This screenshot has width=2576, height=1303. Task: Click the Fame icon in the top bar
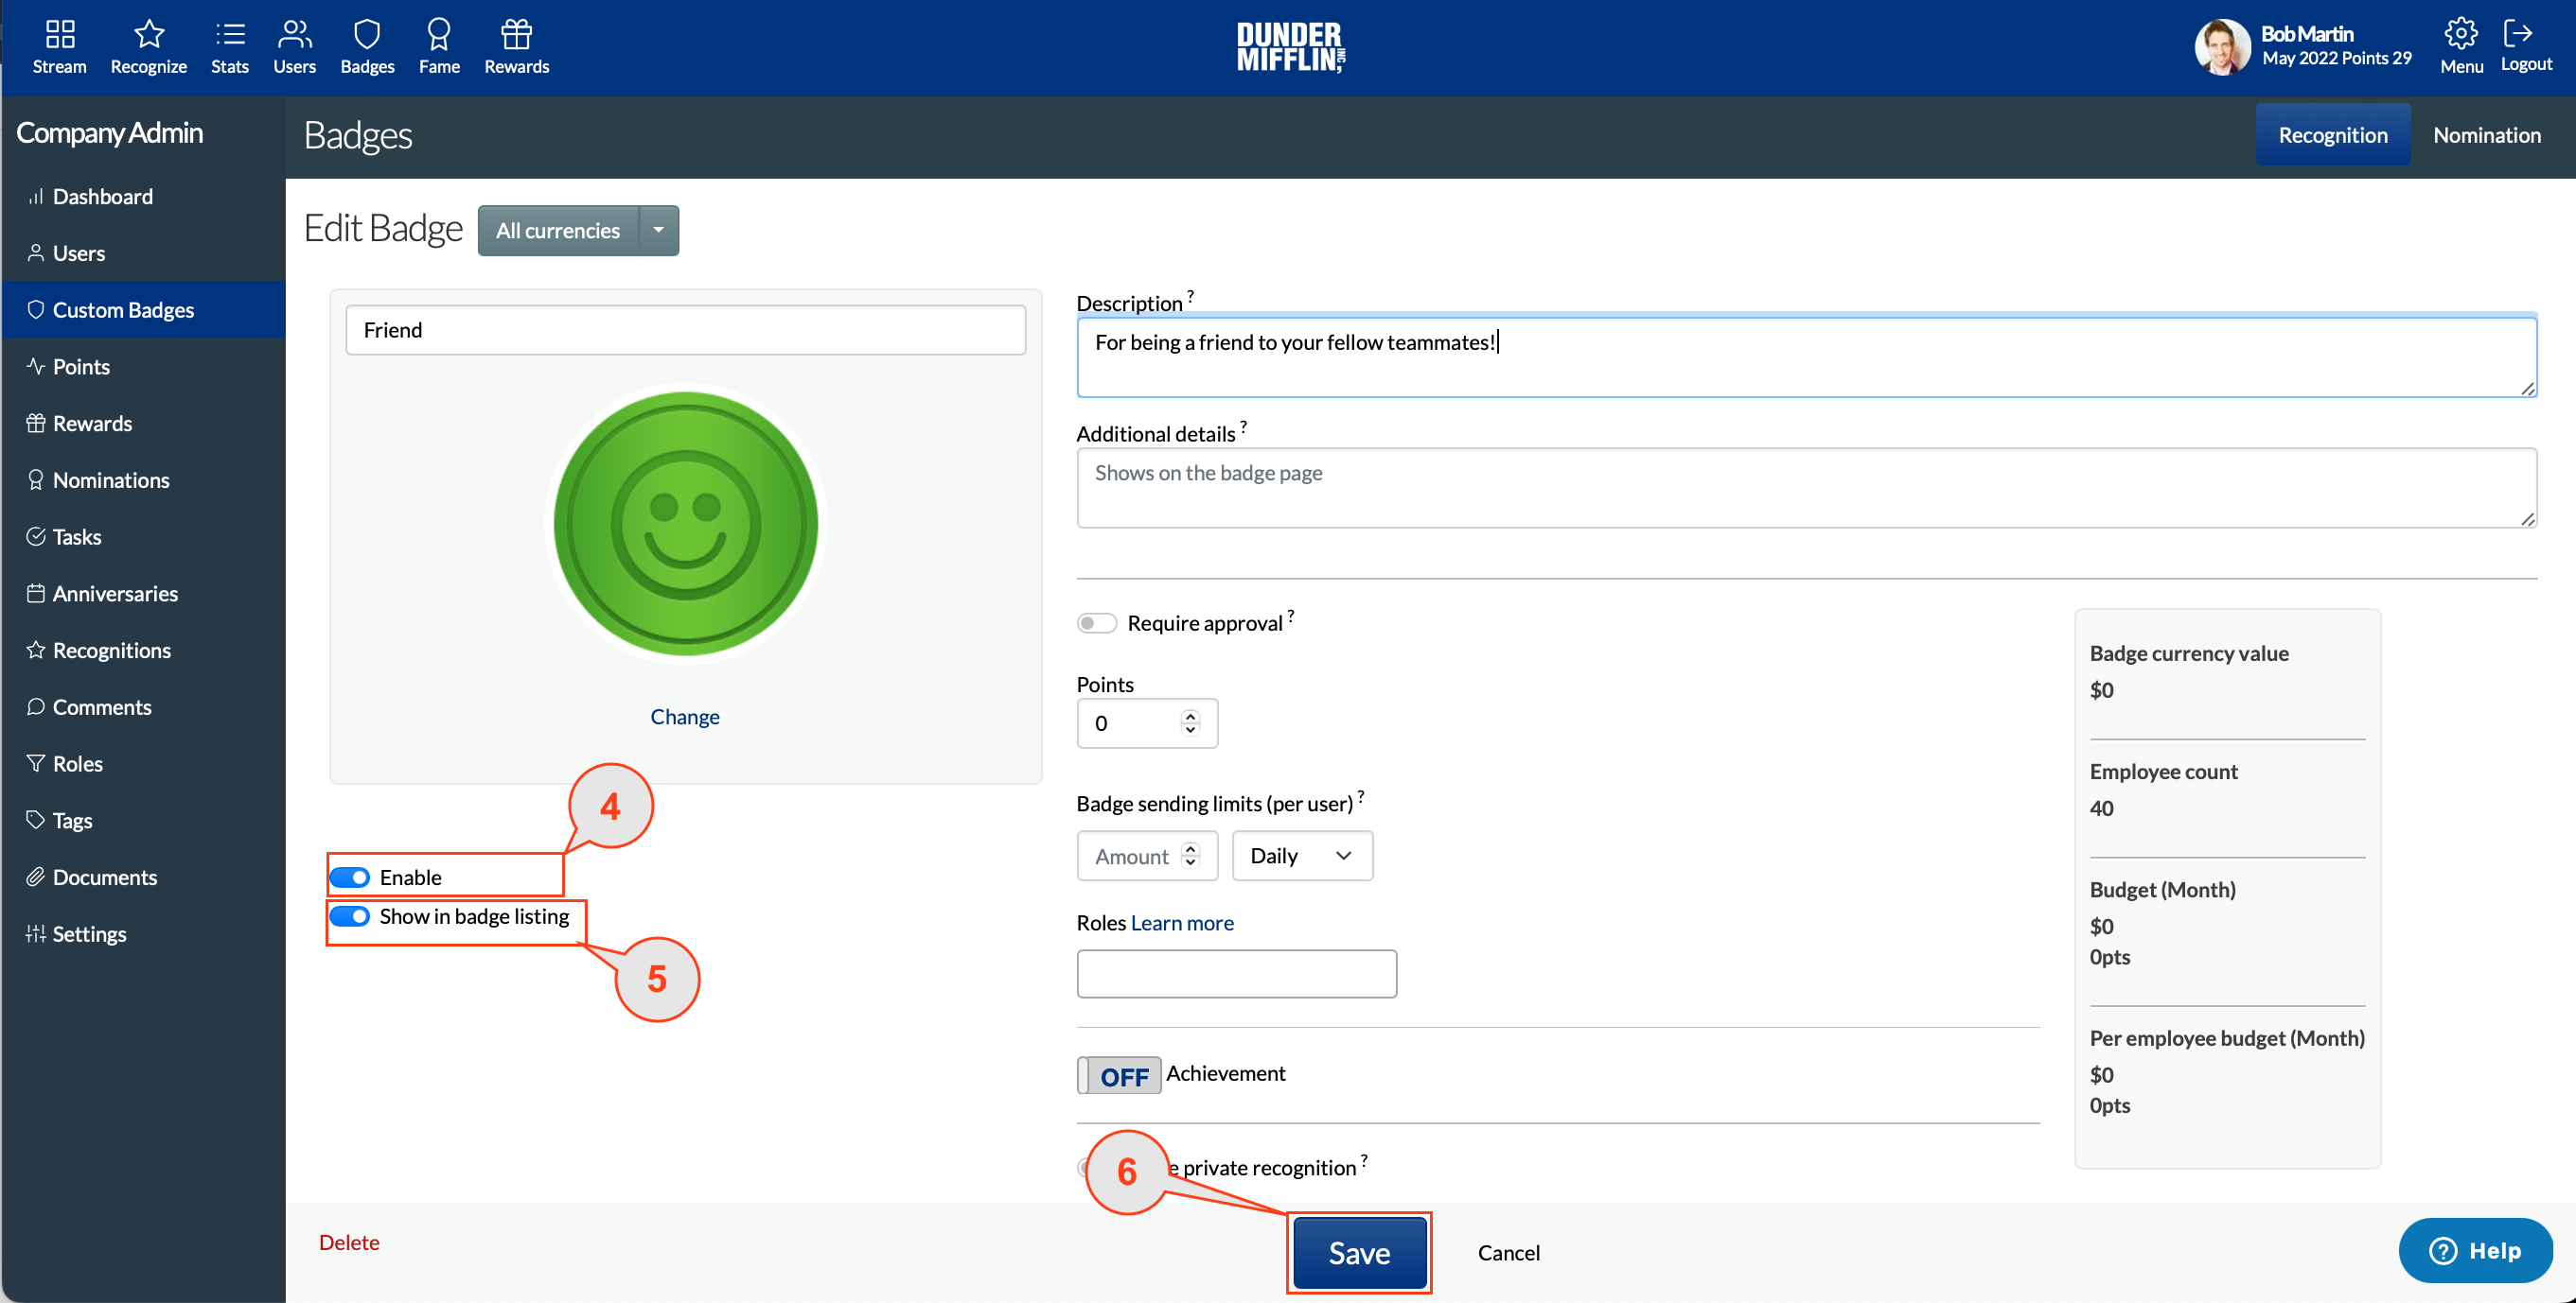tap(438, 45)
